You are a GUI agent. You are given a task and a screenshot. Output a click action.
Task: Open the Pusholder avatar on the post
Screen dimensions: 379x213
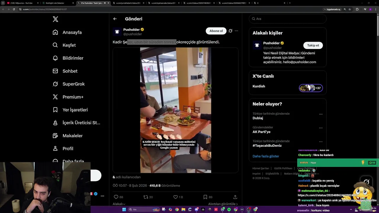click(117, 32)
